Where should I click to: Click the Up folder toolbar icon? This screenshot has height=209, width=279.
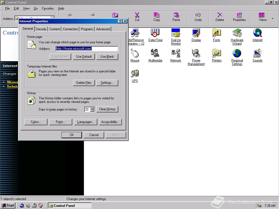115,15
